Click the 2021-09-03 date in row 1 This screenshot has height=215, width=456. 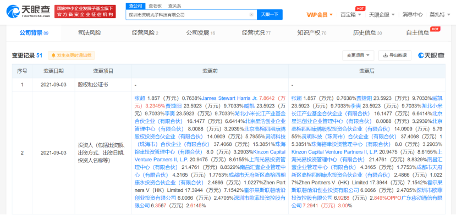(53, 85)
